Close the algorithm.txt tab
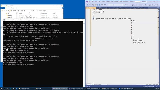This screenshot has width=160, height=90. tap(95, 8)
